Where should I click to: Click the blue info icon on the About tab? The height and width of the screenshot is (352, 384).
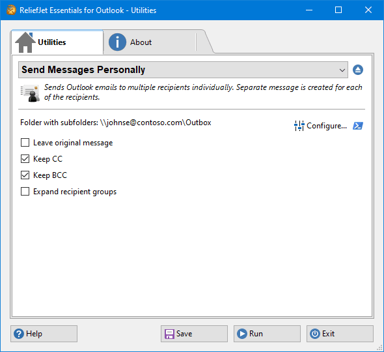(117, 42)
